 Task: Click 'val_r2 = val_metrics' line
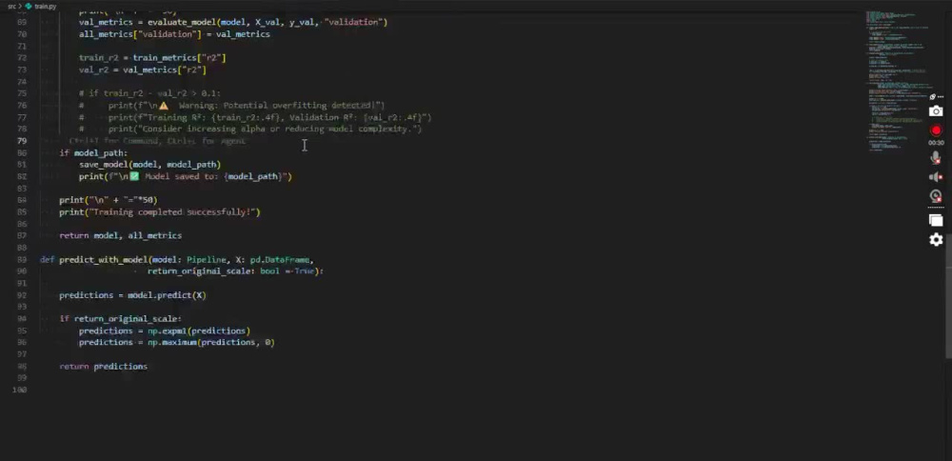tap(143, 70)
